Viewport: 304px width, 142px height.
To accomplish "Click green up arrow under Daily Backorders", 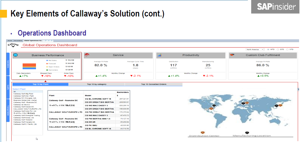I will 20,76.
